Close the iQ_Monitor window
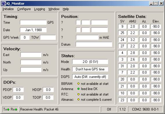Image resolution: width=165 pixels, height=114 pixels. (161, 3)
